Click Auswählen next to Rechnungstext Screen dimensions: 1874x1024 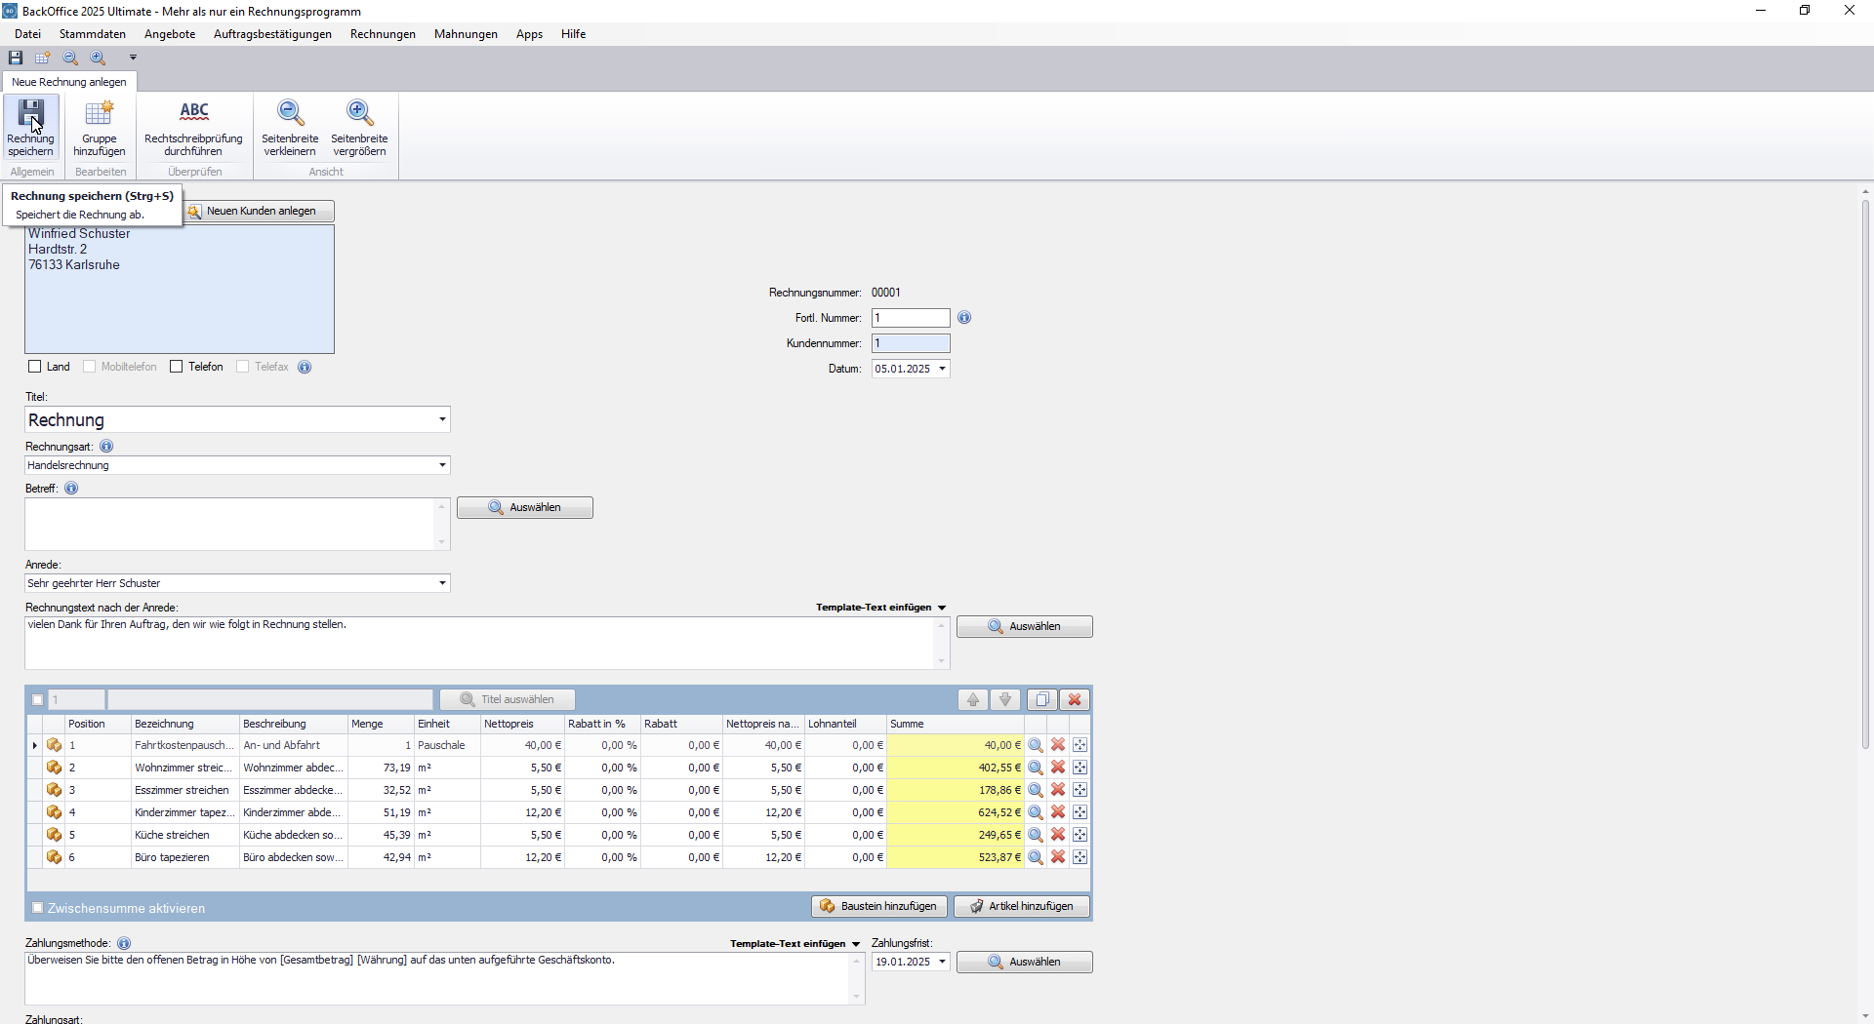coord(1025,626)
